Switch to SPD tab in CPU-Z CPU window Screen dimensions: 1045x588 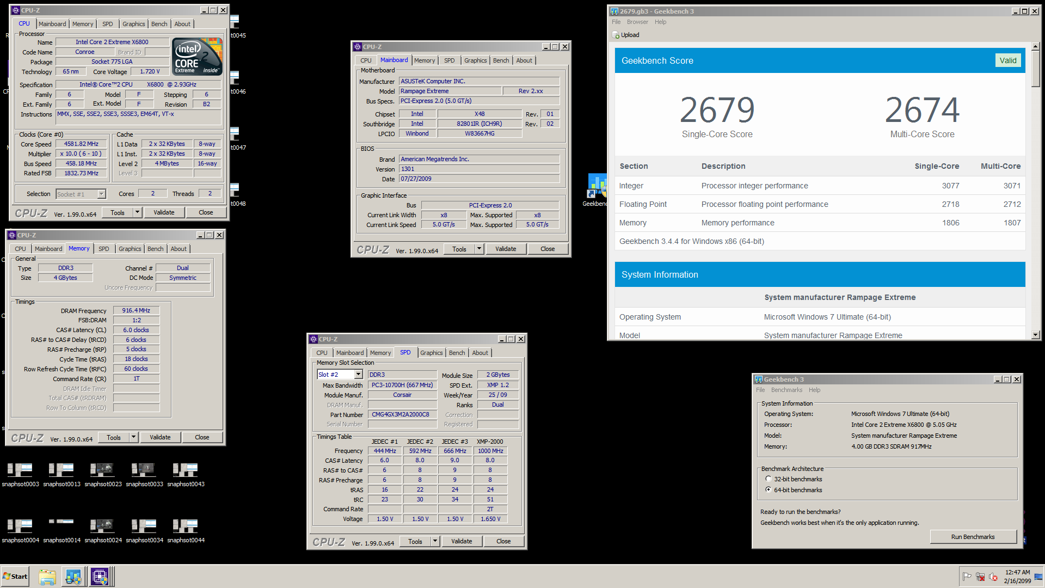coord(108,24)
